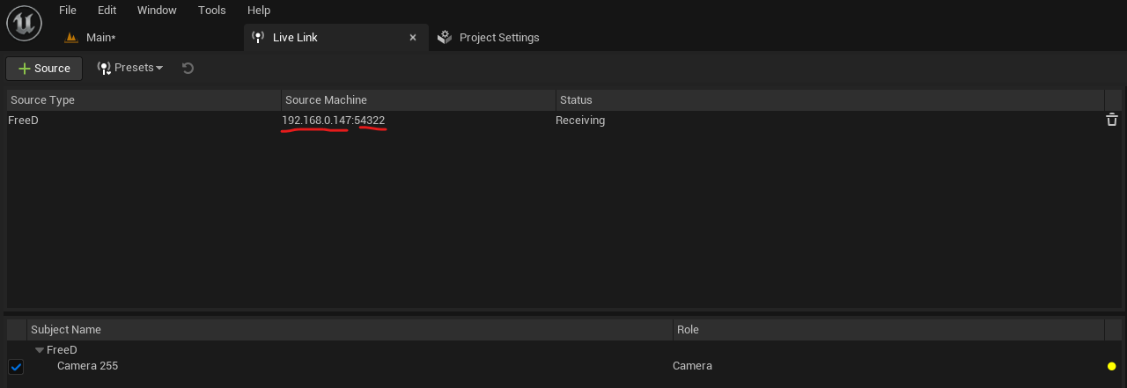Screen dimensions: 1127x388
Task: Open the Window menu
Action: click(157, 11)
